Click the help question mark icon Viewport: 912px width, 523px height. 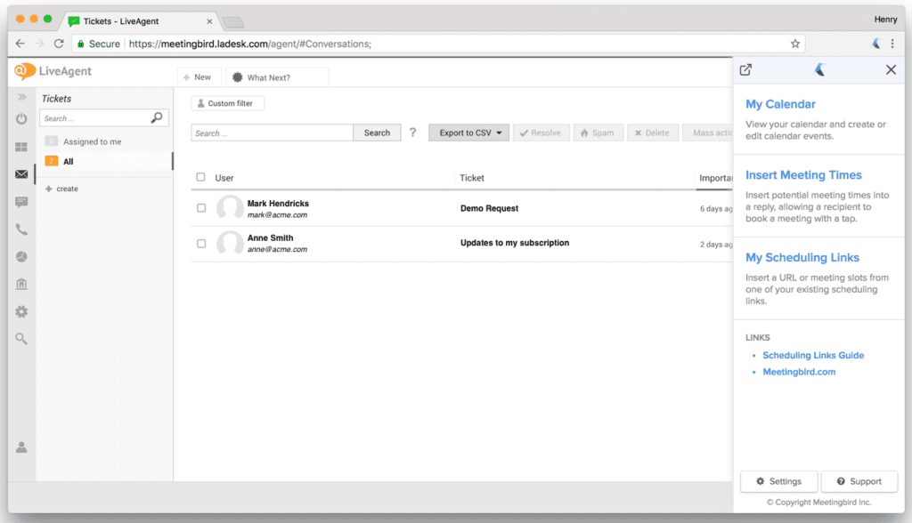click(x=413, y=132)
